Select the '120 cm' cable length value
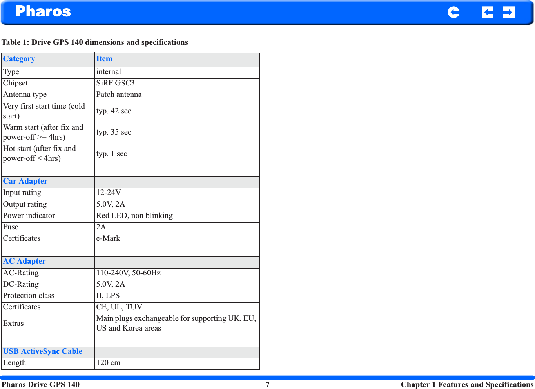This screenshot has height=389, width=535. (x=109, y=363)
